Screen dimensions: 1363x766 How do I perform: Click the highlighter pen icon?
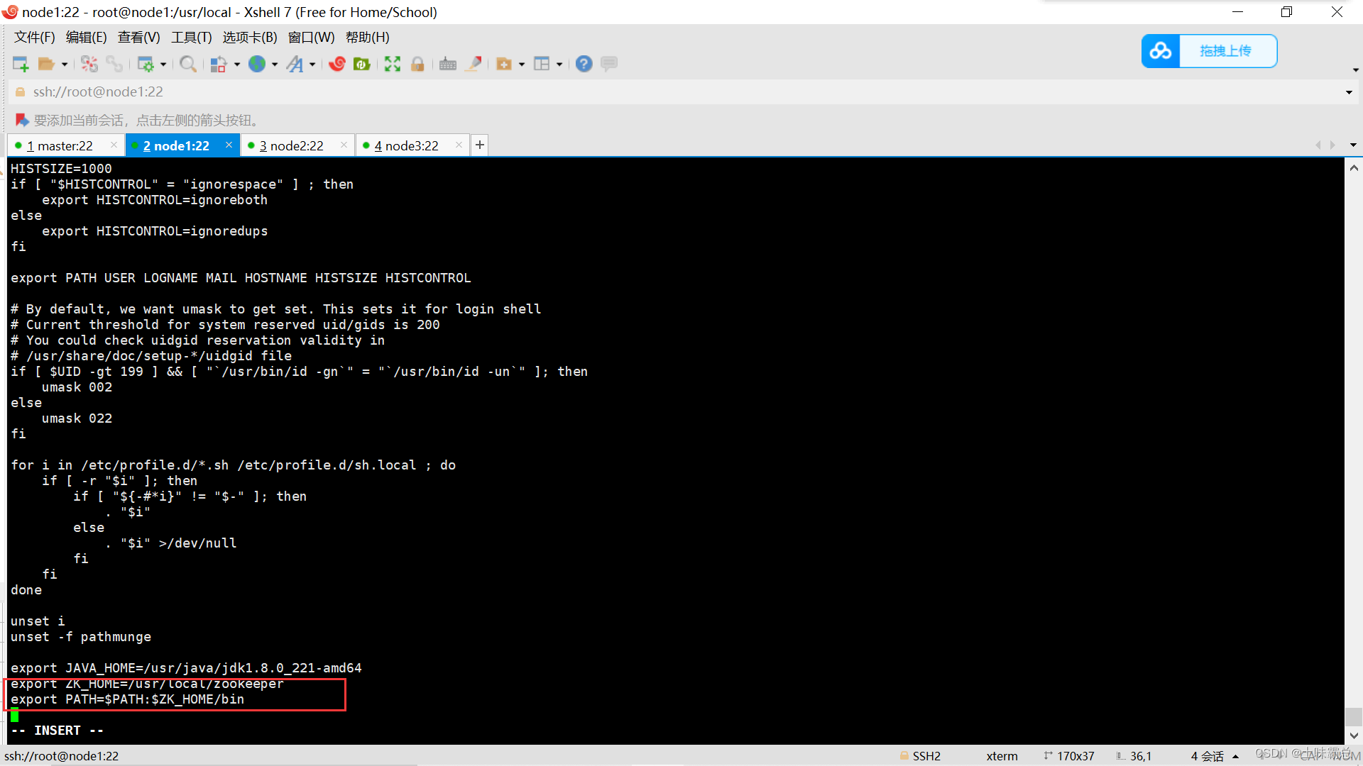(x=474, y=65)
